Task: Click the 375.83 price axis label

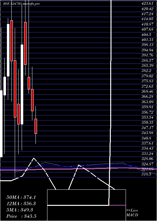Action: [147, 81]
